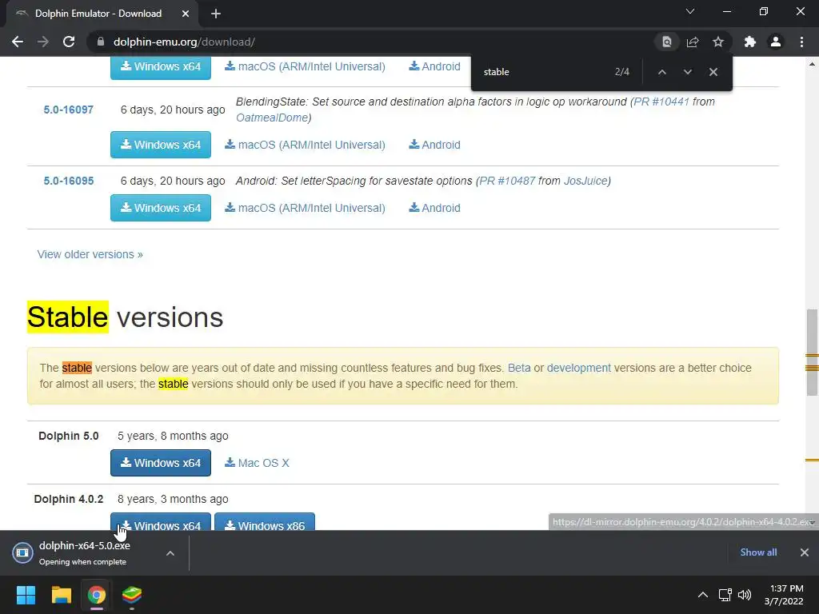Close the Dolphin Emulator - Download tab
The width and height of the screenshot is (819, 614).
(x=186, y=14)
